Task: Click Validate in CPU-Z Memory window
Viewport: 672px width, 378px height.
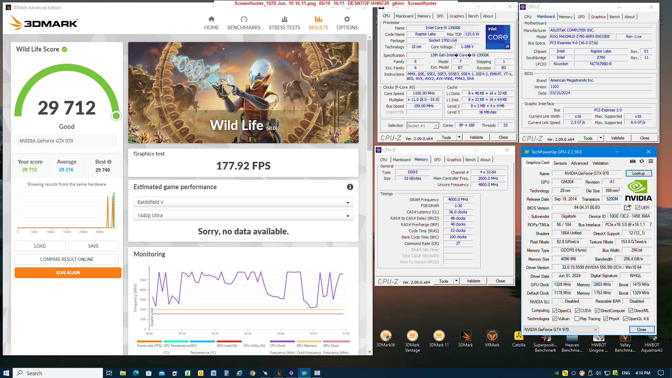Action: coord(473,281)
